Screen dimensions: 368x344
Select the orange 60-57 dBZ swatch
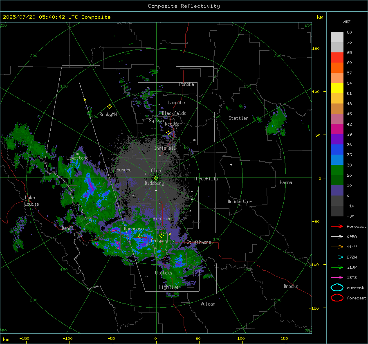point(337,67)
